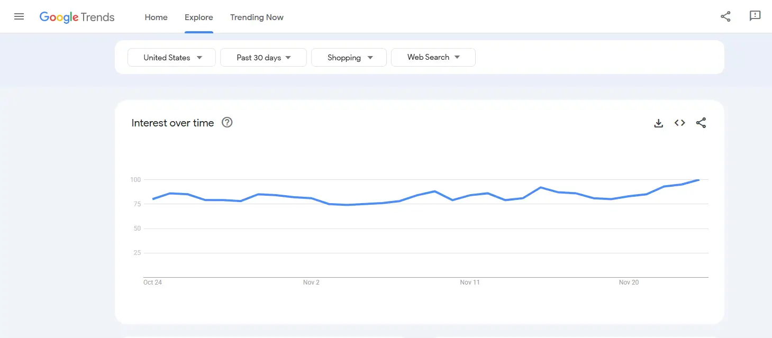This screenshot has width=772, height=338.
Task: Click the Nov 11 axis label
Action: tap(470, 282)
